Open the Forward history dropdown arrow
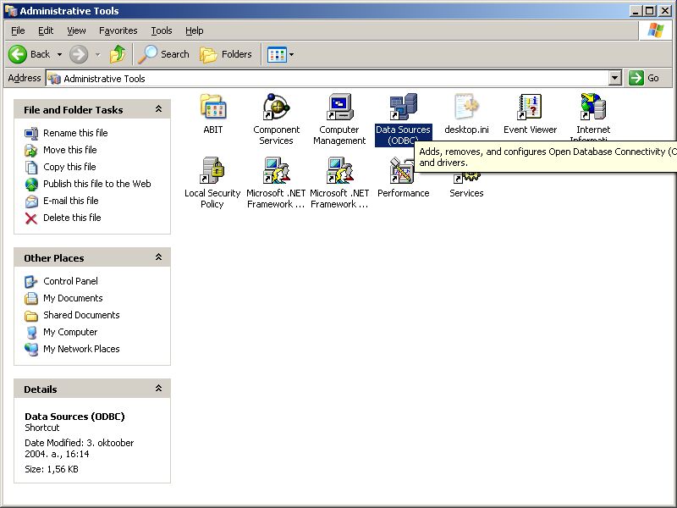 click(97, 54)
